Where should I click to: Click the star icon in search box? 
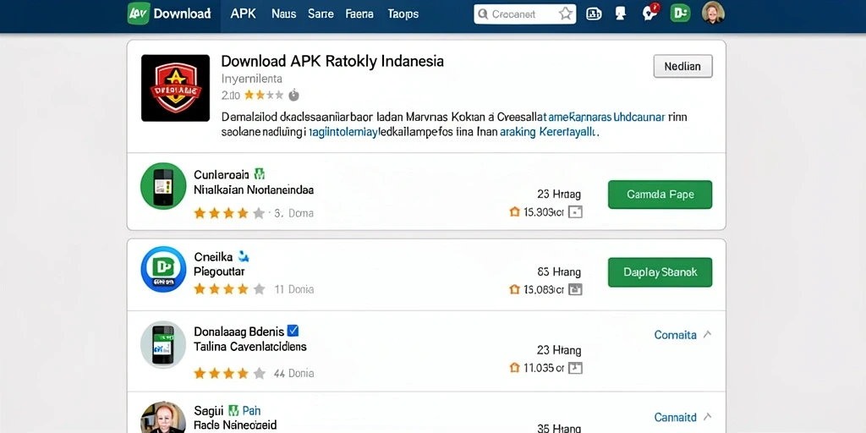pos(565,14)
